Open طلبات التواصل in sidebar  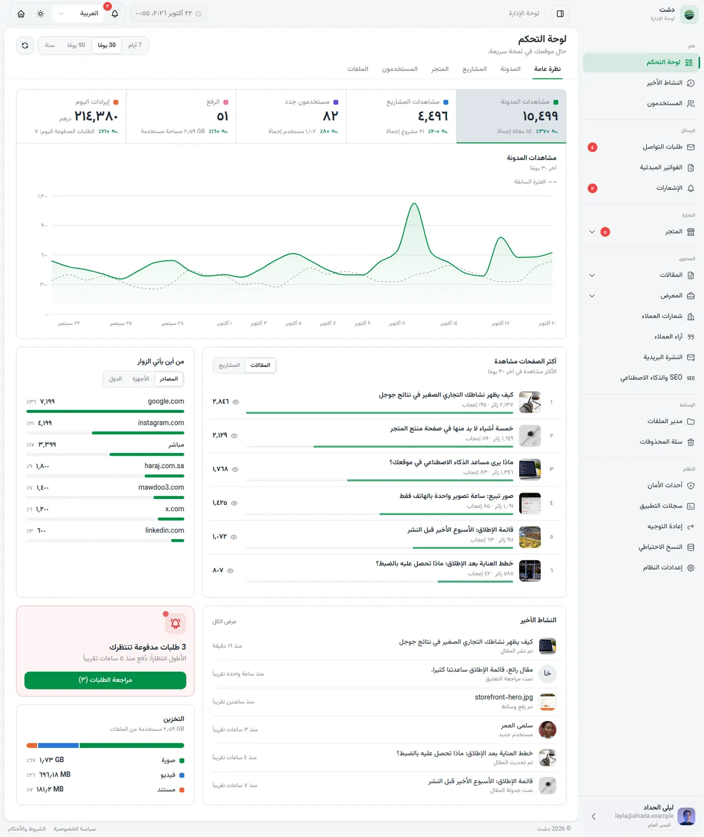[x=641, y=147]
